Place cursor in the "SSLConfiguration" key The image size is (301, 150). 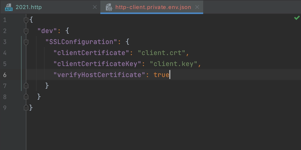81,42
